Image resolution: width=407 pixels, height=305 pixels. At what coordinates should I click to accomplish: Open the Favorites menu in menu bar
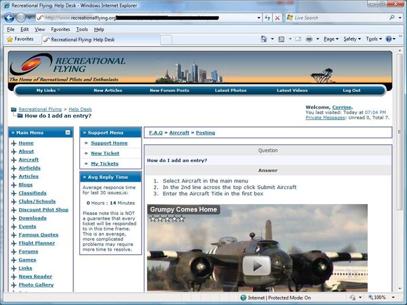point(60,29)
